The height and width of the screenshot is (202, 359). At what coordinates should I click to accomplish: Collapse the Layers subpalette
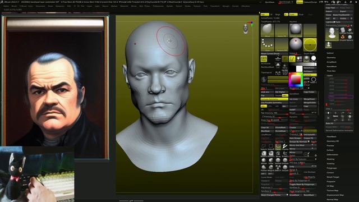point(330,75)
